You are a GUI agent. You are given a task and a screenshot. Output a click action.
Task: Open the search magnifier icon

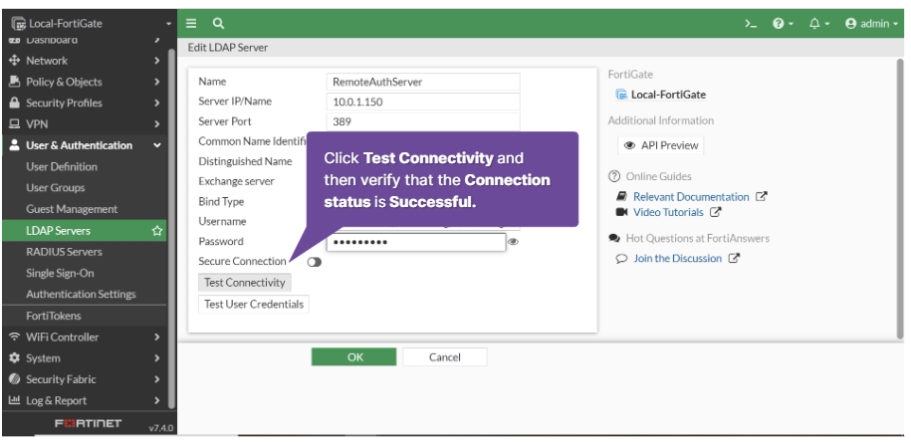(x=218, y=23)
